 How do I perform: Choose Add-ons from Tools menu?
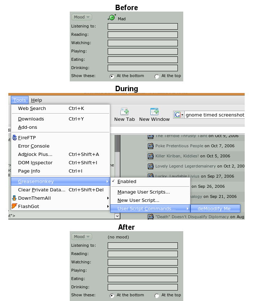click(x=60, y=127)
